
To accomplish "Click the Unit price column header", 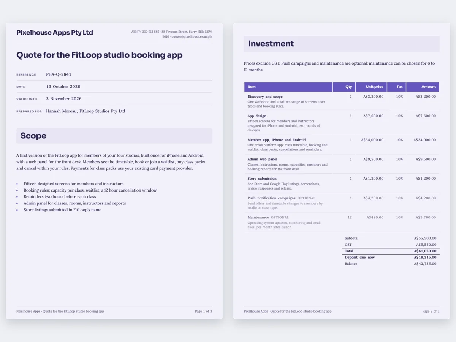I will click(371, 87).
